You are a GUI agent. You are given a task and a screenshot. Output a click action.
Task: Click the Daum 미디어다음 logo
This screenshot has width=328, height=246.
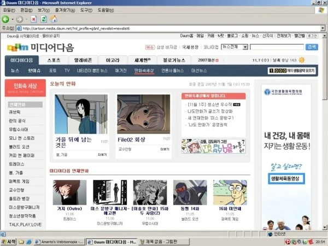tap(40, 48)
